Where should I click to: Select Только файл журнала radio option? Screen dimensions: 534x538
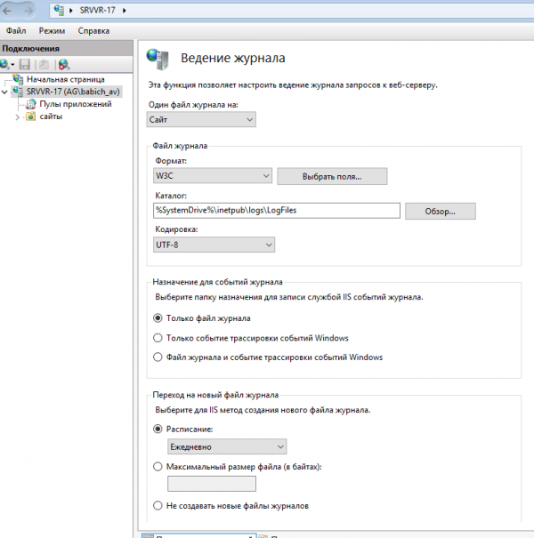158,317
